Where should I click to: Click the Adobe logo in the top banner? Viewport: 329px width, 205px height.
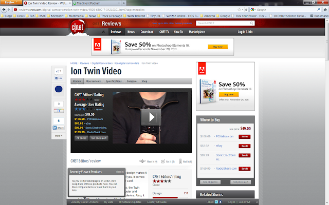coord(97,44)
